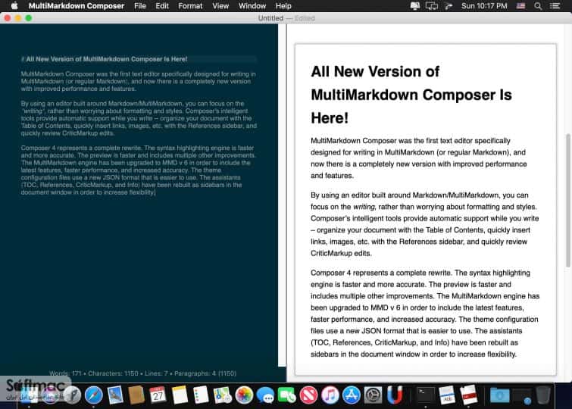Click the 'Lines: 7' status entry
Screen dimensions: 572x409
pyautogui.click(x=156, y=373)
